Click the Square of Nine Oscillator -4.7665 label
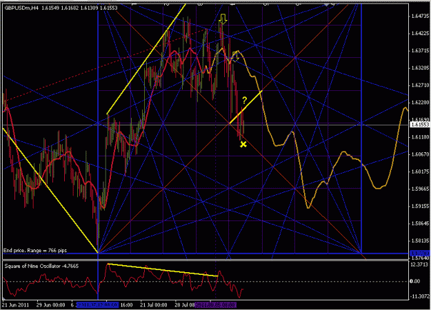The height and width of the screenshot is (310, 431). 41,266
